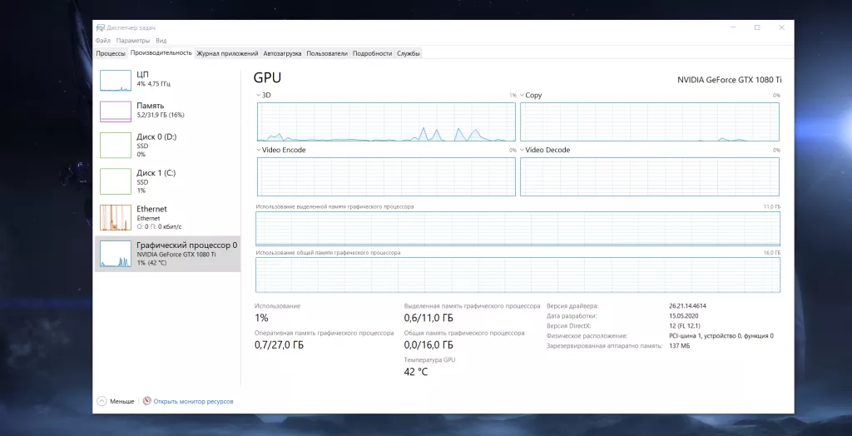Click the driver version 26.21.14.4614
This screenshot has width=852, height=436.
tap(688, 306)
